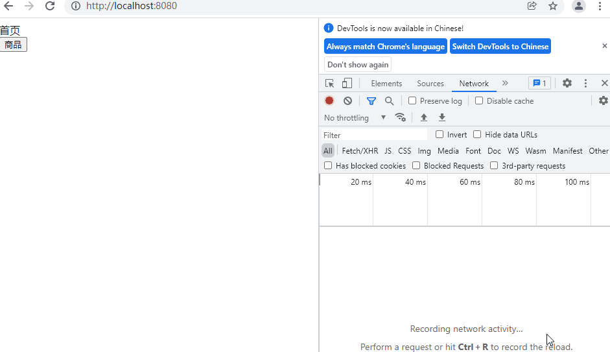Filter by Manifest requests
This screenshot has width=610, height=352.
point(568,151)
